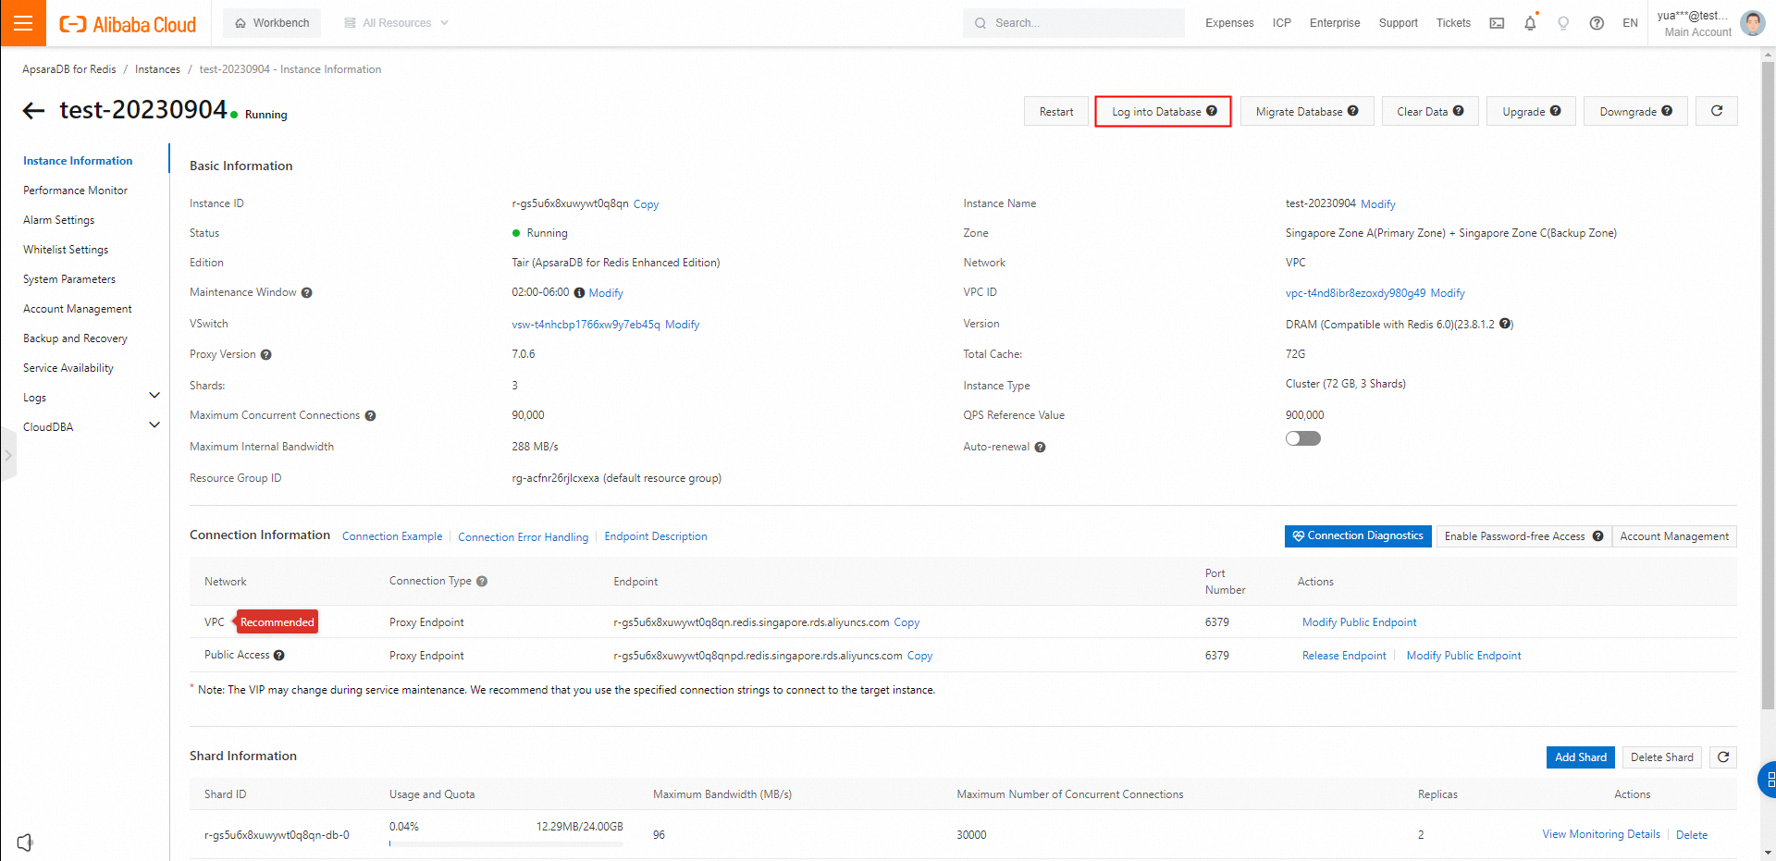This screenshot has width=1776, height=861.
Task: Modify the instance name
Action: 1378,204
